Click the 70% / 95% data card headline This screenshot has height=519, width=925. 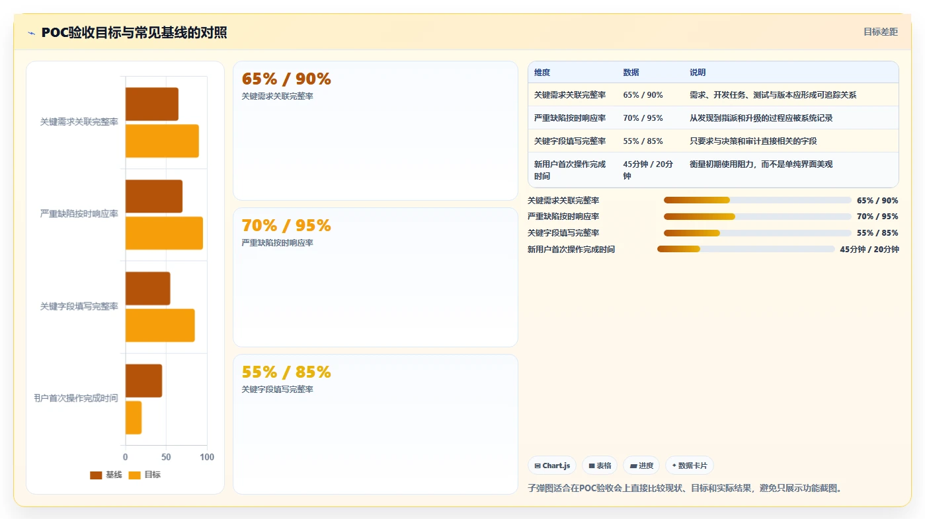click(286, 225)
